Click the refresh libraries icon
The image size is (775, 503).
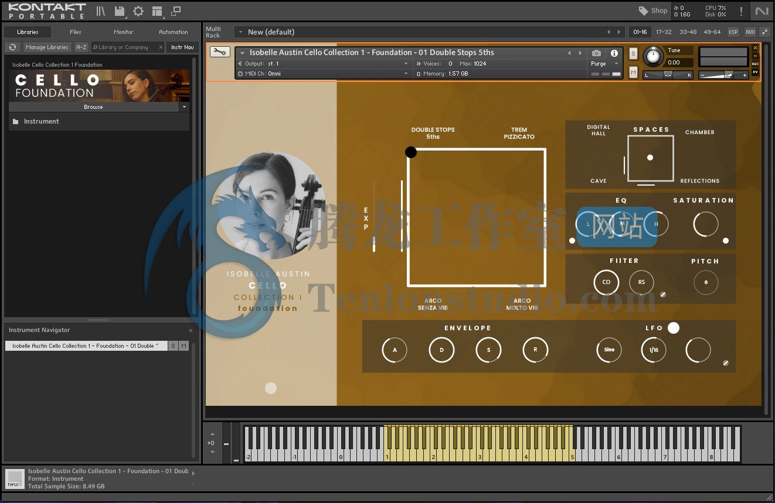coord(12,47)
